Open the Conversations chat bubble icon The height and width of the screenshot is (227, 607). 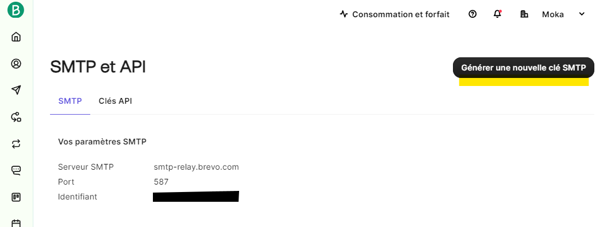coord(16,171)
